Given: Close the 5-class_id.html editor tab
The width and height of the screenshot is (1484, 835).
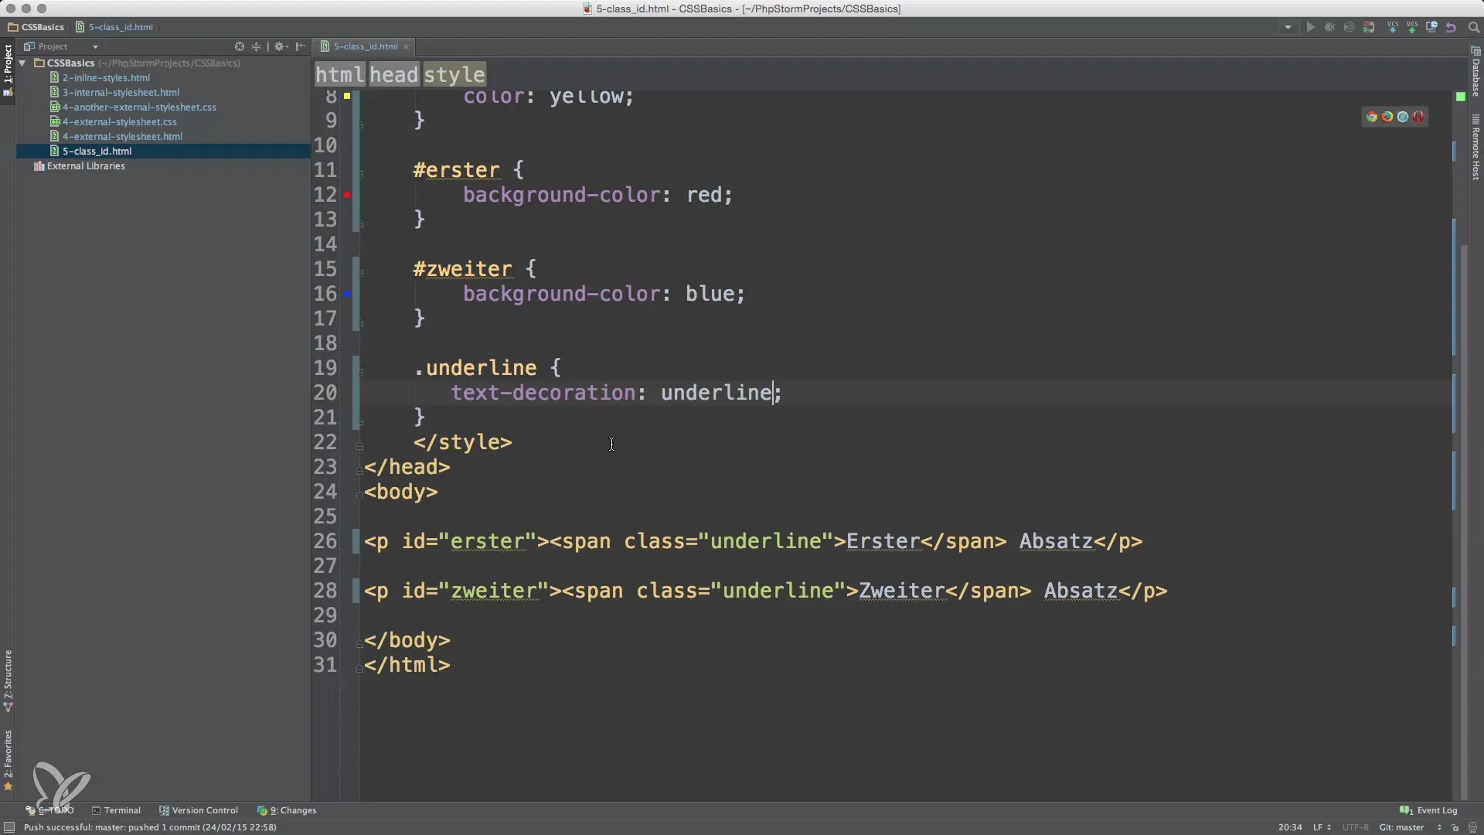Looking at the screenshot, I should click(406, 46).
